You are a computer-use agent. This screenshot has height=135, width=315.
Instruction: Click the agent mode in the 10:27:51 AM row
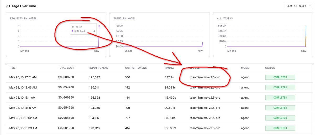[245, 77]
